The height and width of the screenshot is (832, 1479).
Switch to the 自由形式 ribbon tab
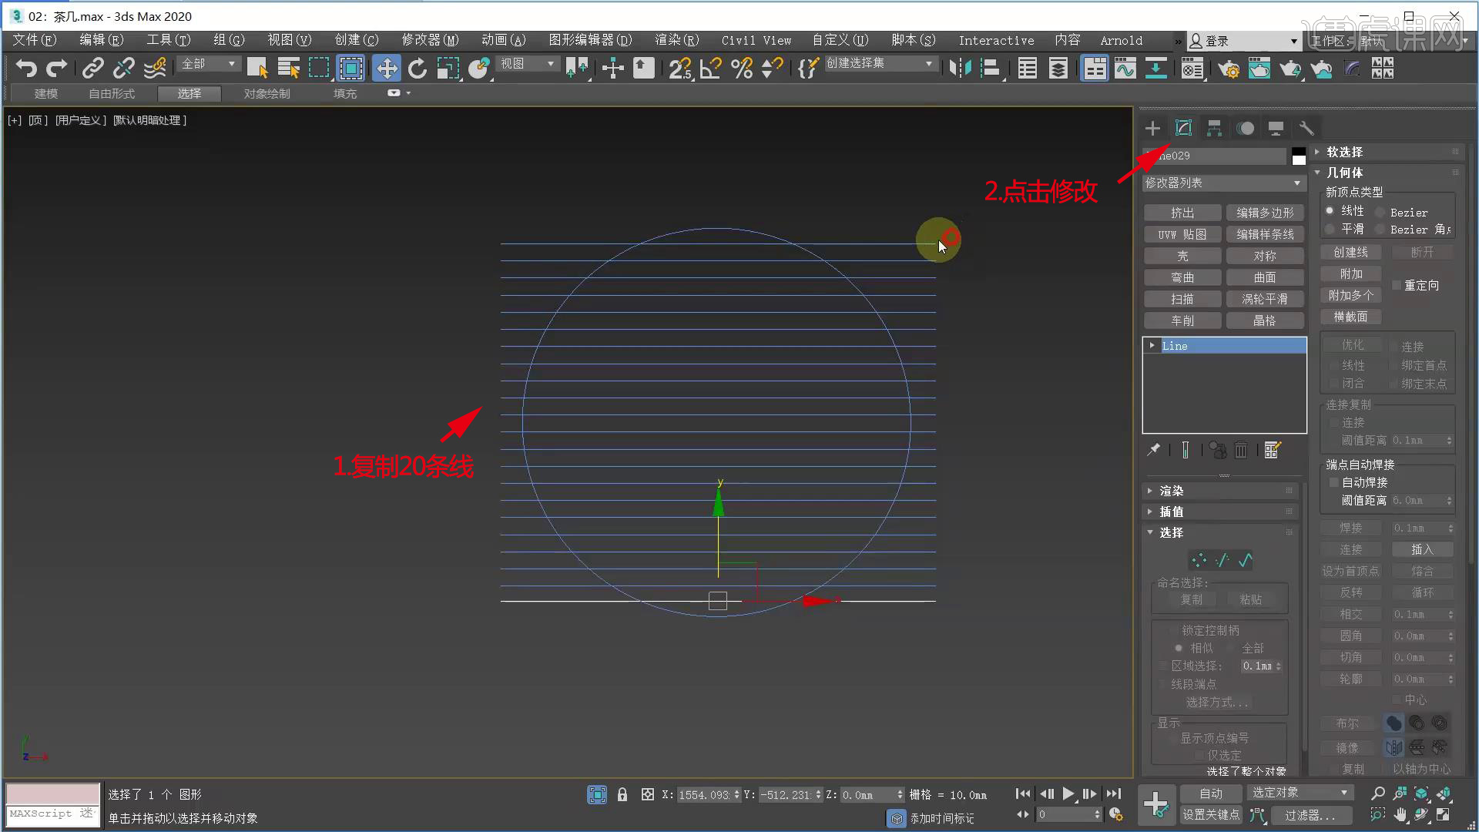coord(112,94)
